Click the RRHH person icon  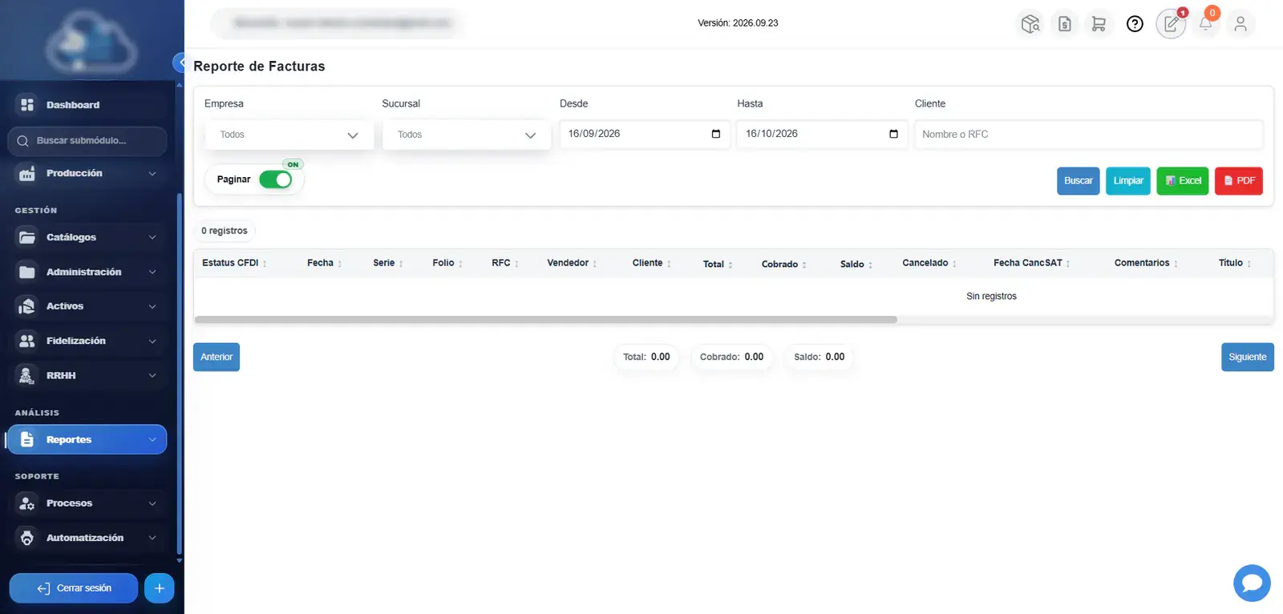tap(27, 375)
